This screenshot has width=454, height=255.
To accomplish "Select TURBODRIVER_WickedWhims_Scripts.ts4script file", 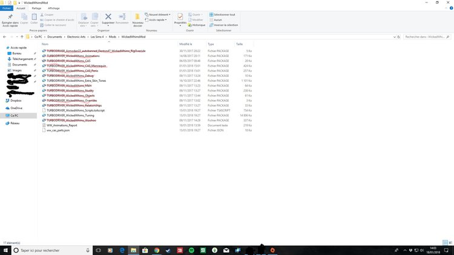I will [x=75, y=110].
